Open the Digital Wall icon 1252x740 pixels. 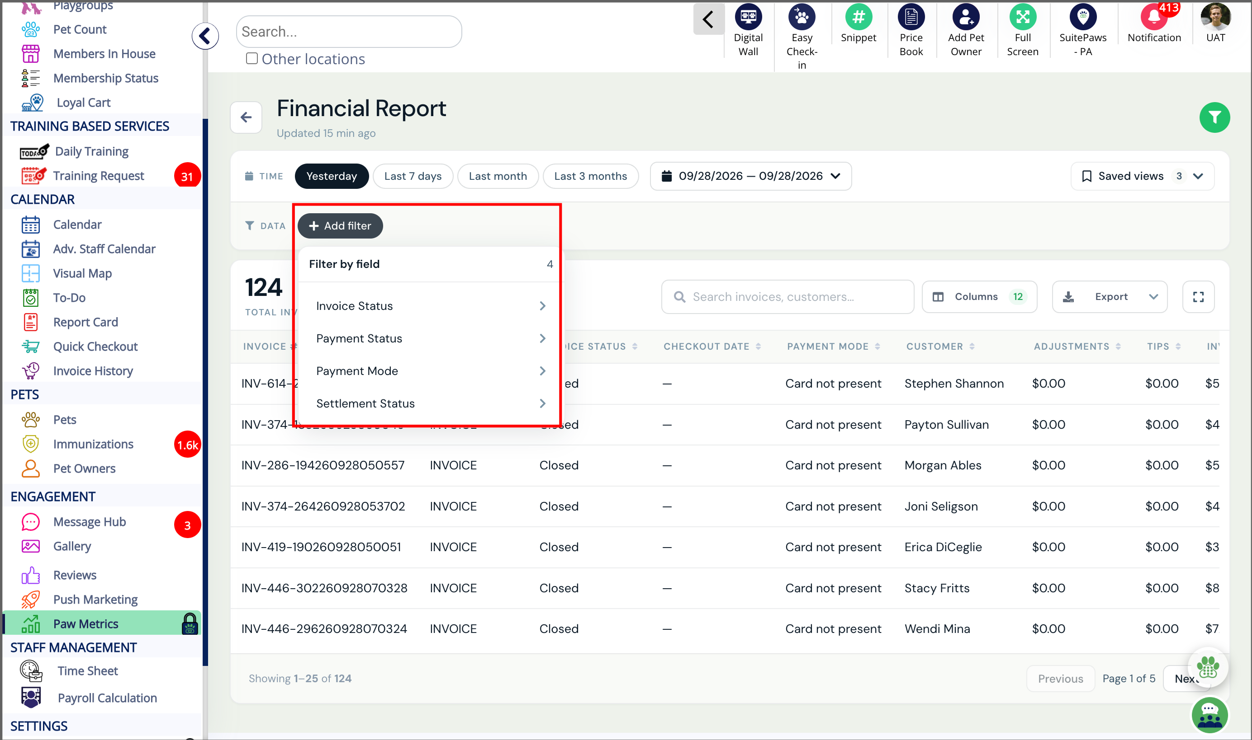pos(748,18)
